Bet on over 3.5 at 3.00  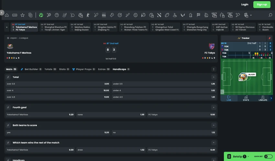(58, 84)
